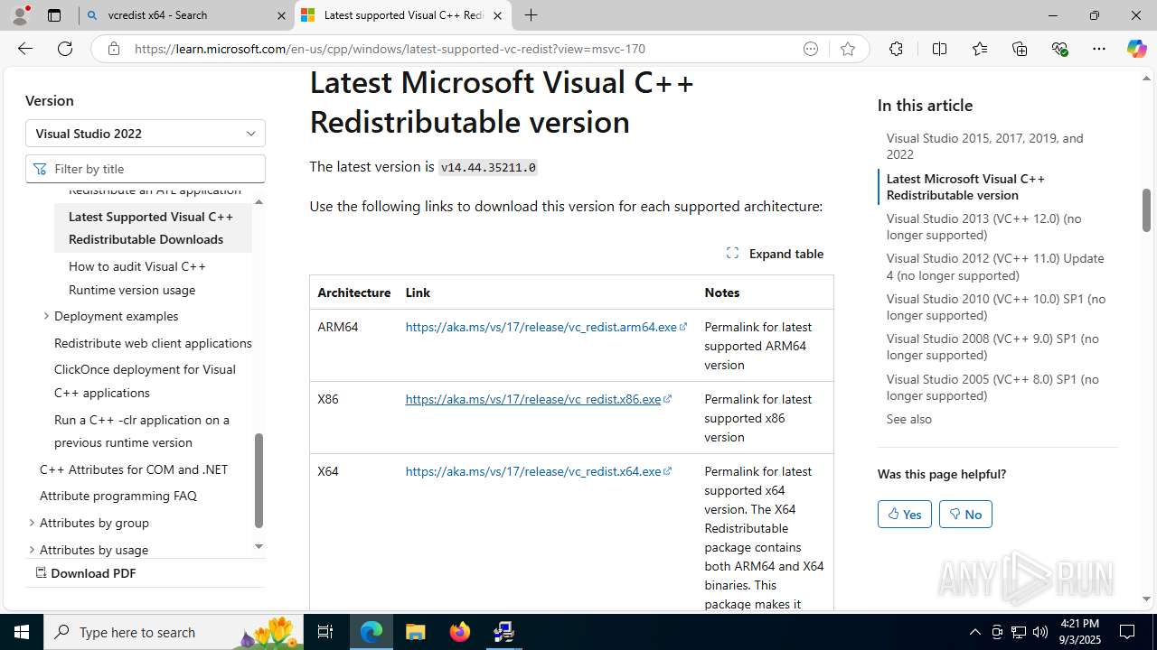Refresh the page with the reload icon

pos(65,49)
